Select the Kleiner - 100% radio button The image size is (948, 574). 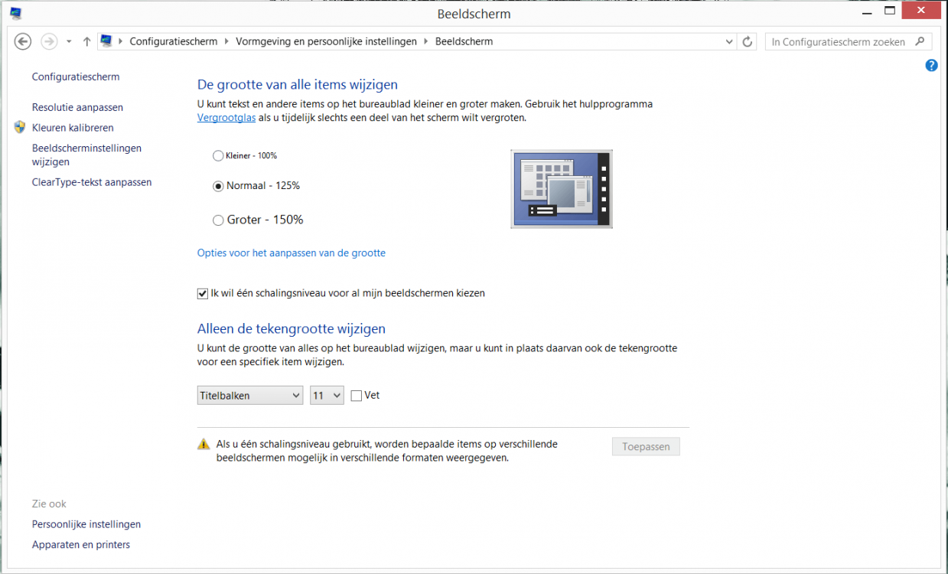pyautogui.click(x=218, y=155)
